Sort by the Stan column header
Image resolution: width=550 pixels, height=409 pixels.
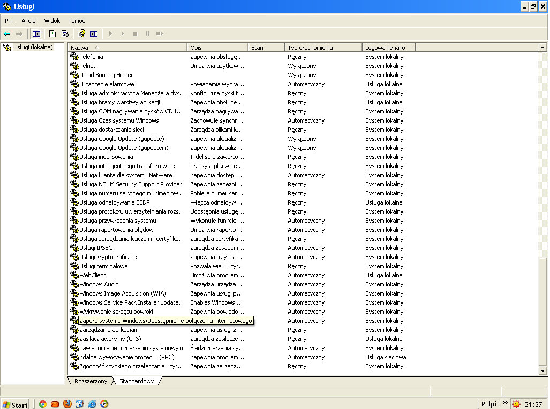tap(266, 47)
